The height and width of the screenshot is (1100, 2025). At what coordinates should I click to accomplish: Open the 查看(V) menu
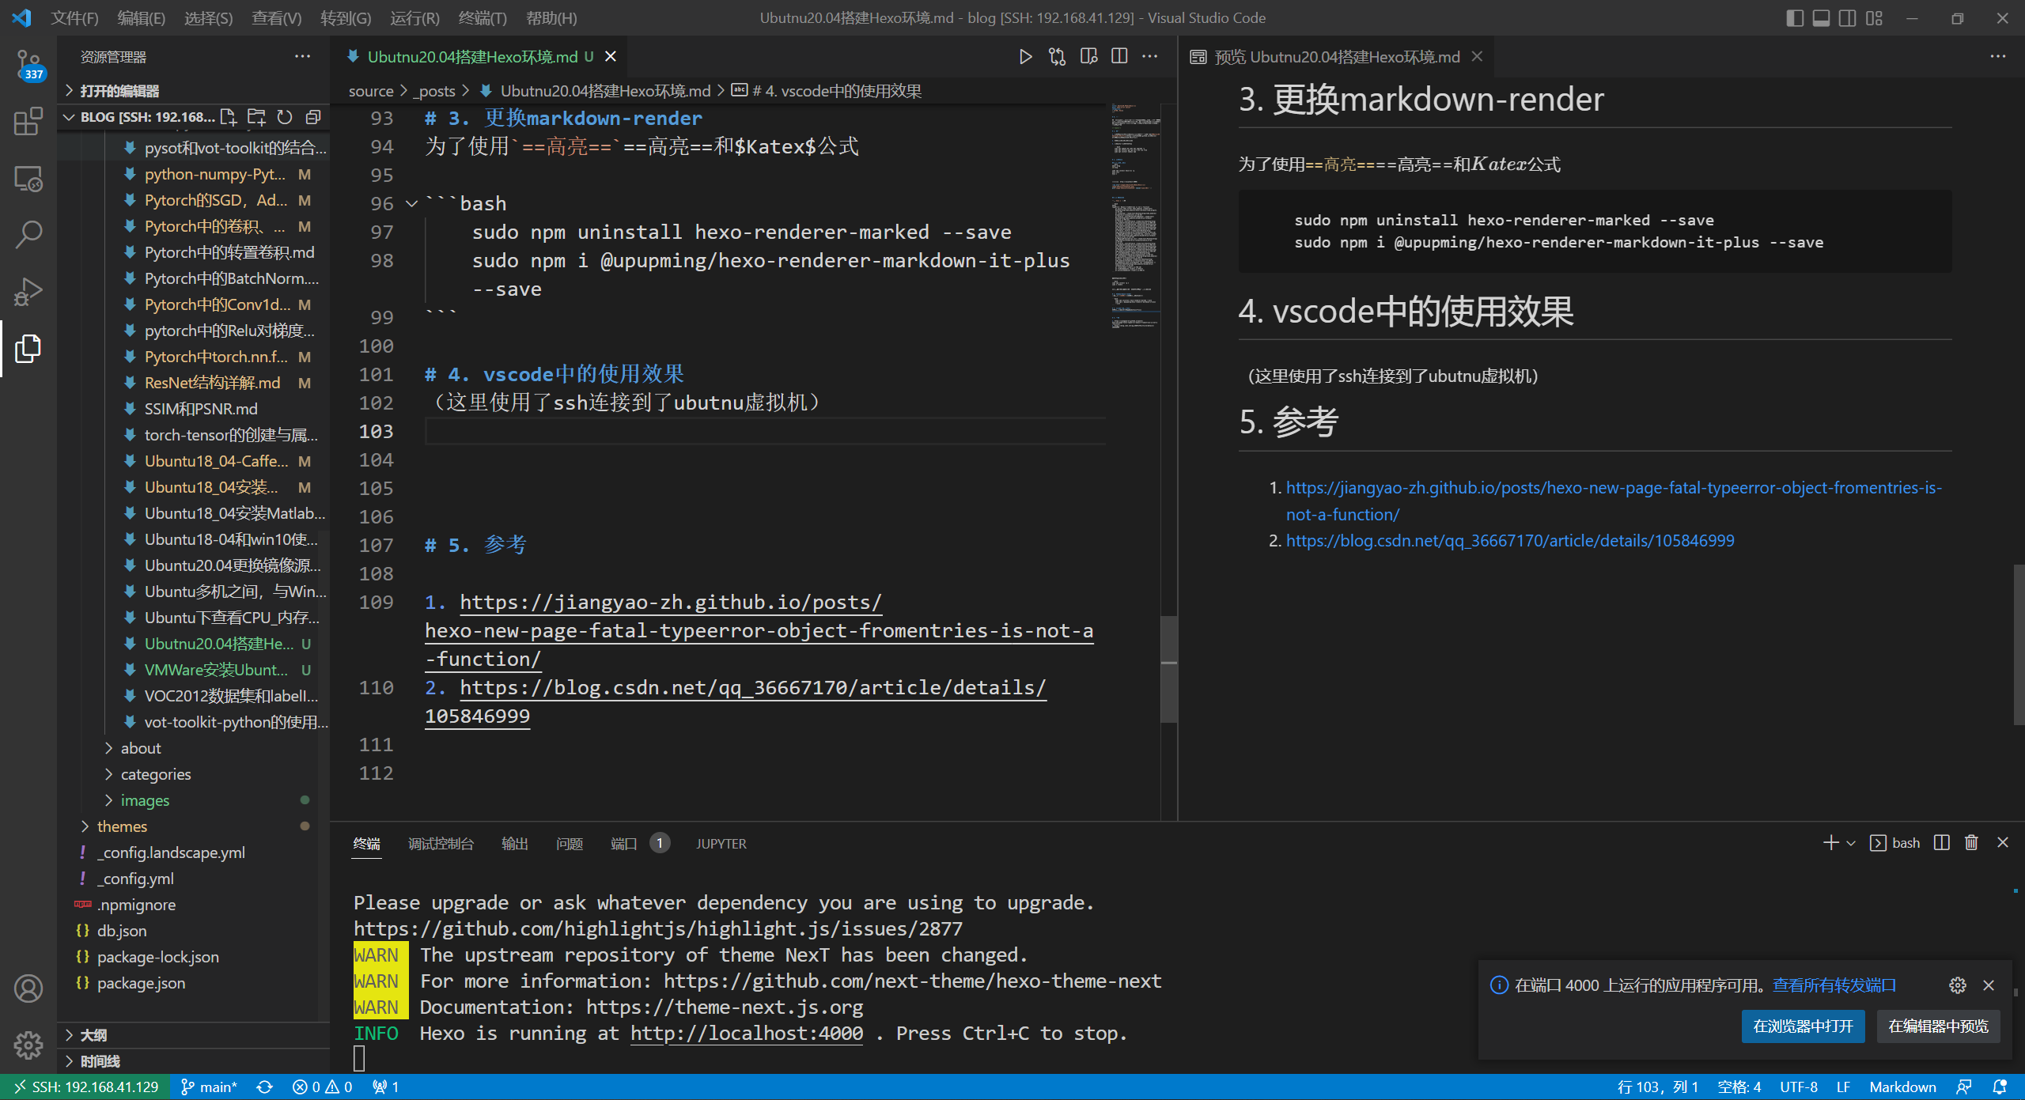[x=276, y=18]
